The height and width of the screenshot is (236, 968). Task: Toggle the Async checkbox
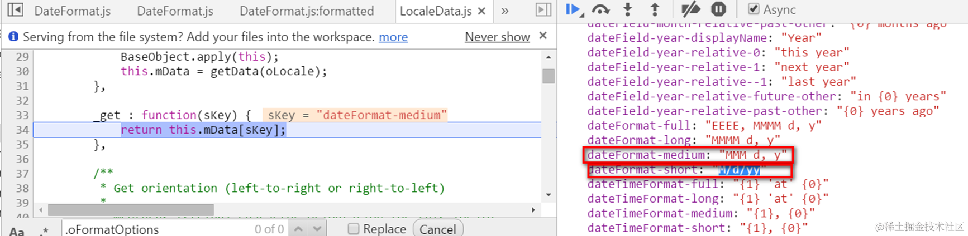[754, 9]
